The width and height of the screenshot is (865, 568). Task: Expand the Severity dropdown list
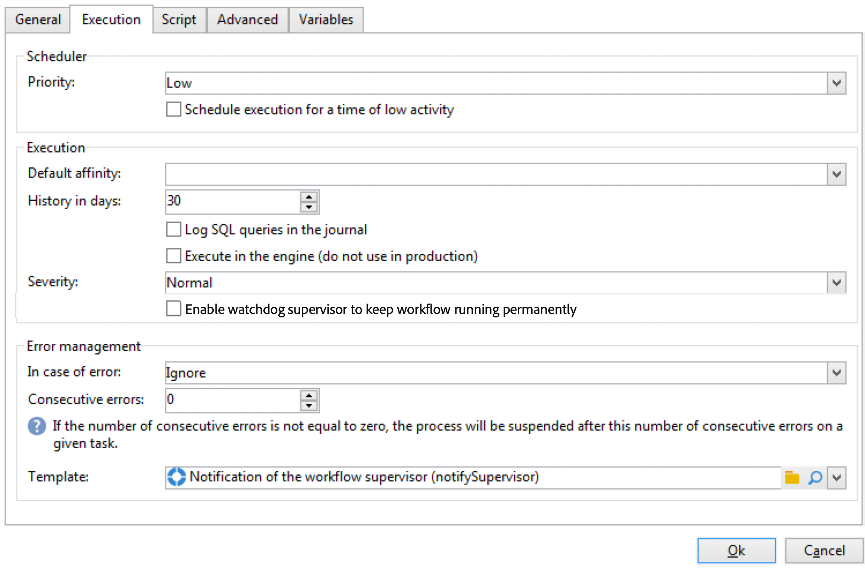click(836, 283)
